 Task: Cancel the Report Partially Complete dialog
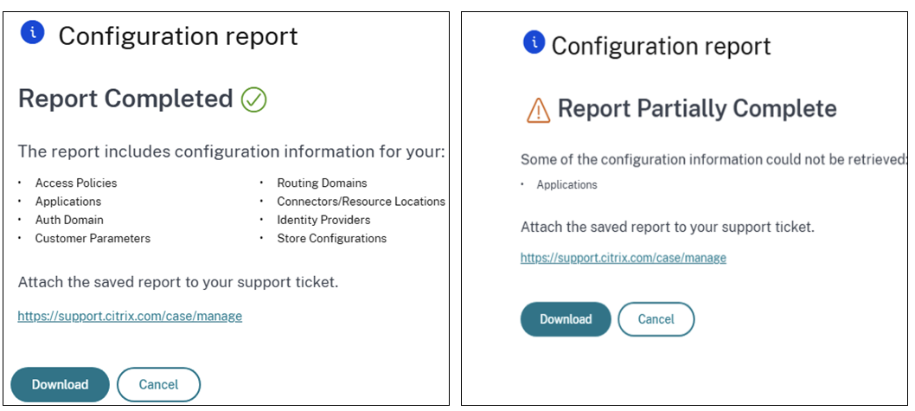(656, 319)
